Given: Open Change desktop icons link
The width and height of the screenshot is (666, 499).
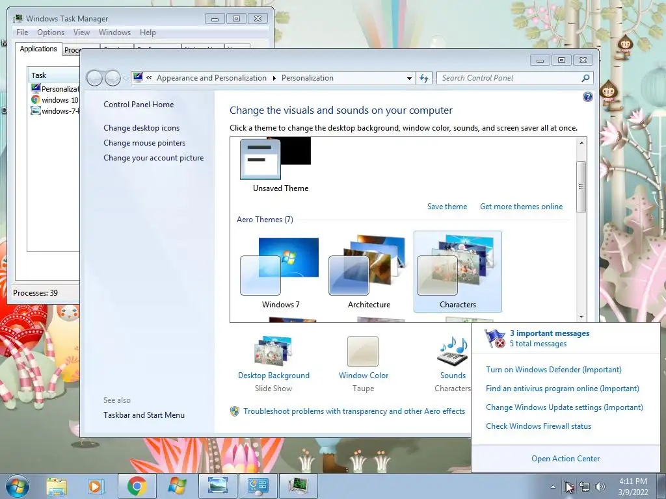Looking at the screenshot, I should (x=141, y=128).
